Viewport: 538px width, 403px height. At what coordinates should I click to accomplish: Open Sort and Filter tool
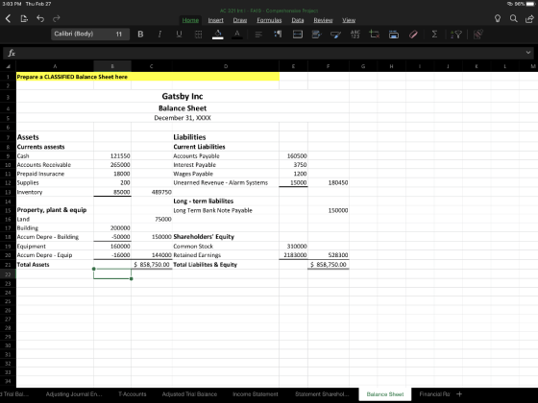tap(456, 35)
